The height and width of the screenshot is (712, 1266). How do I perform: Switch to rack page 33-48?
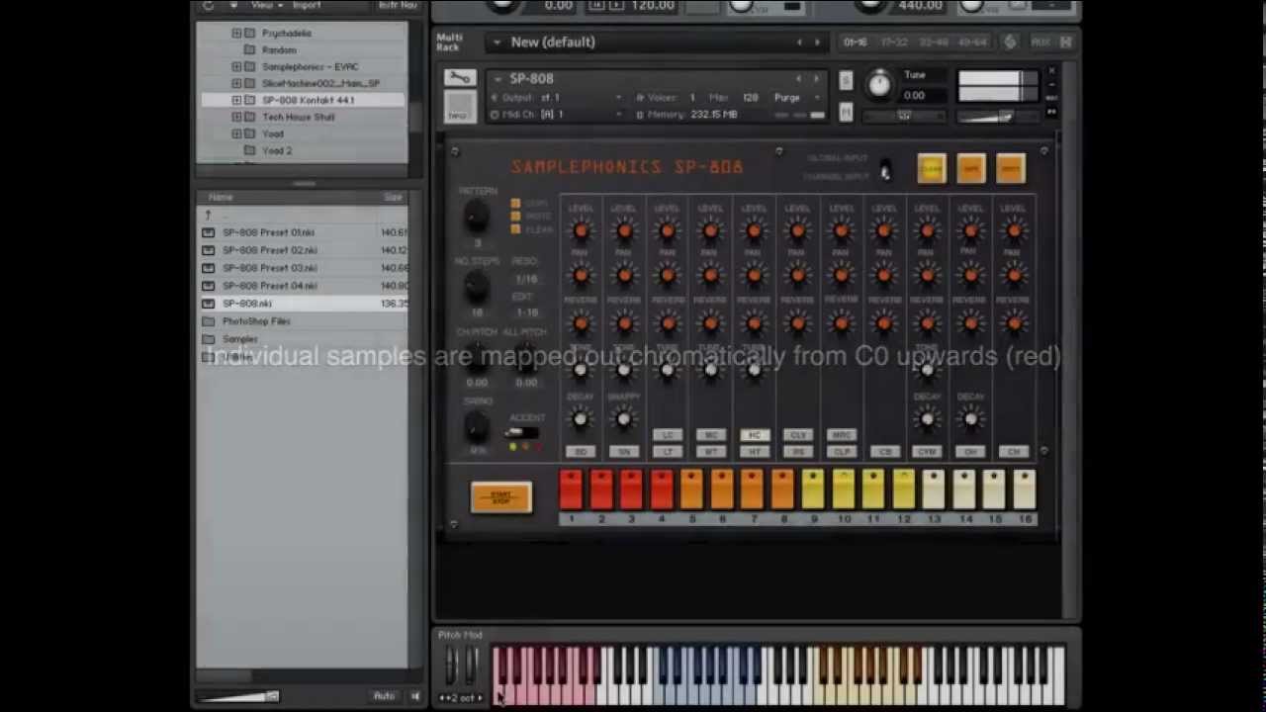coord(934,43)
